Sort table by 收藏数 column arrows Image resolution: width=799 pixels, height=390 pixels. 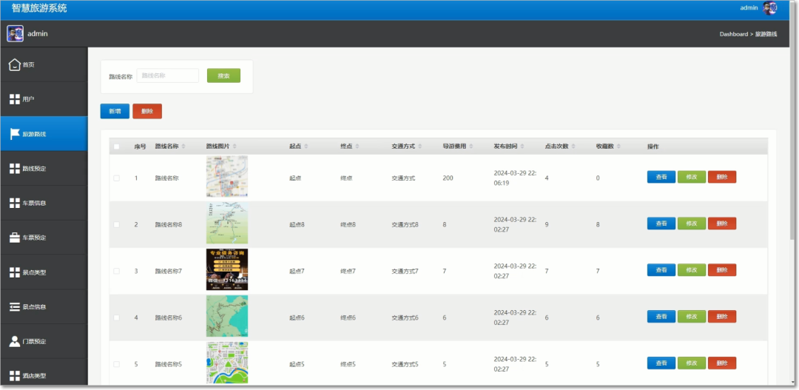click(x=618, y=147)
